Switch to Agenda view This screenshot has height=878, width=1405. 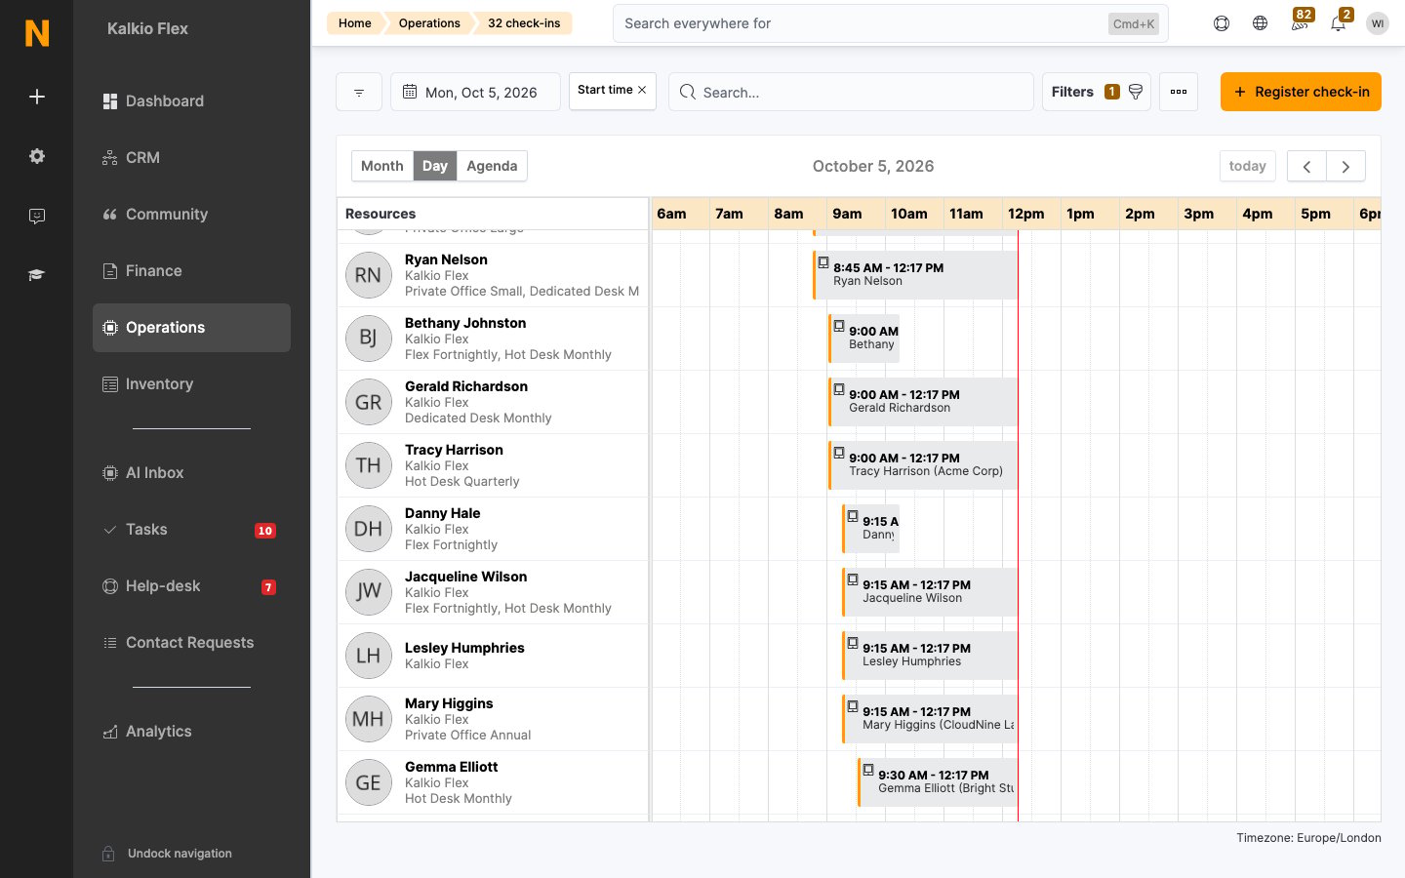492,166
